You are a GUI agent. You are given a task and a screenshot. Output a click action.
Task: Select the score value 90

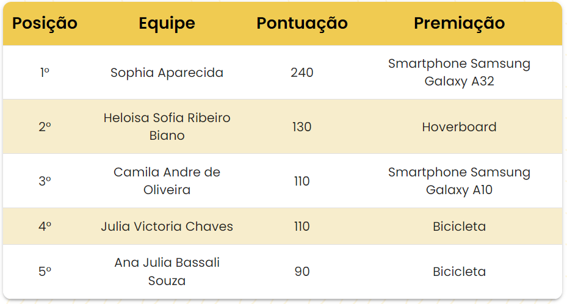click(x=302, y=272)
